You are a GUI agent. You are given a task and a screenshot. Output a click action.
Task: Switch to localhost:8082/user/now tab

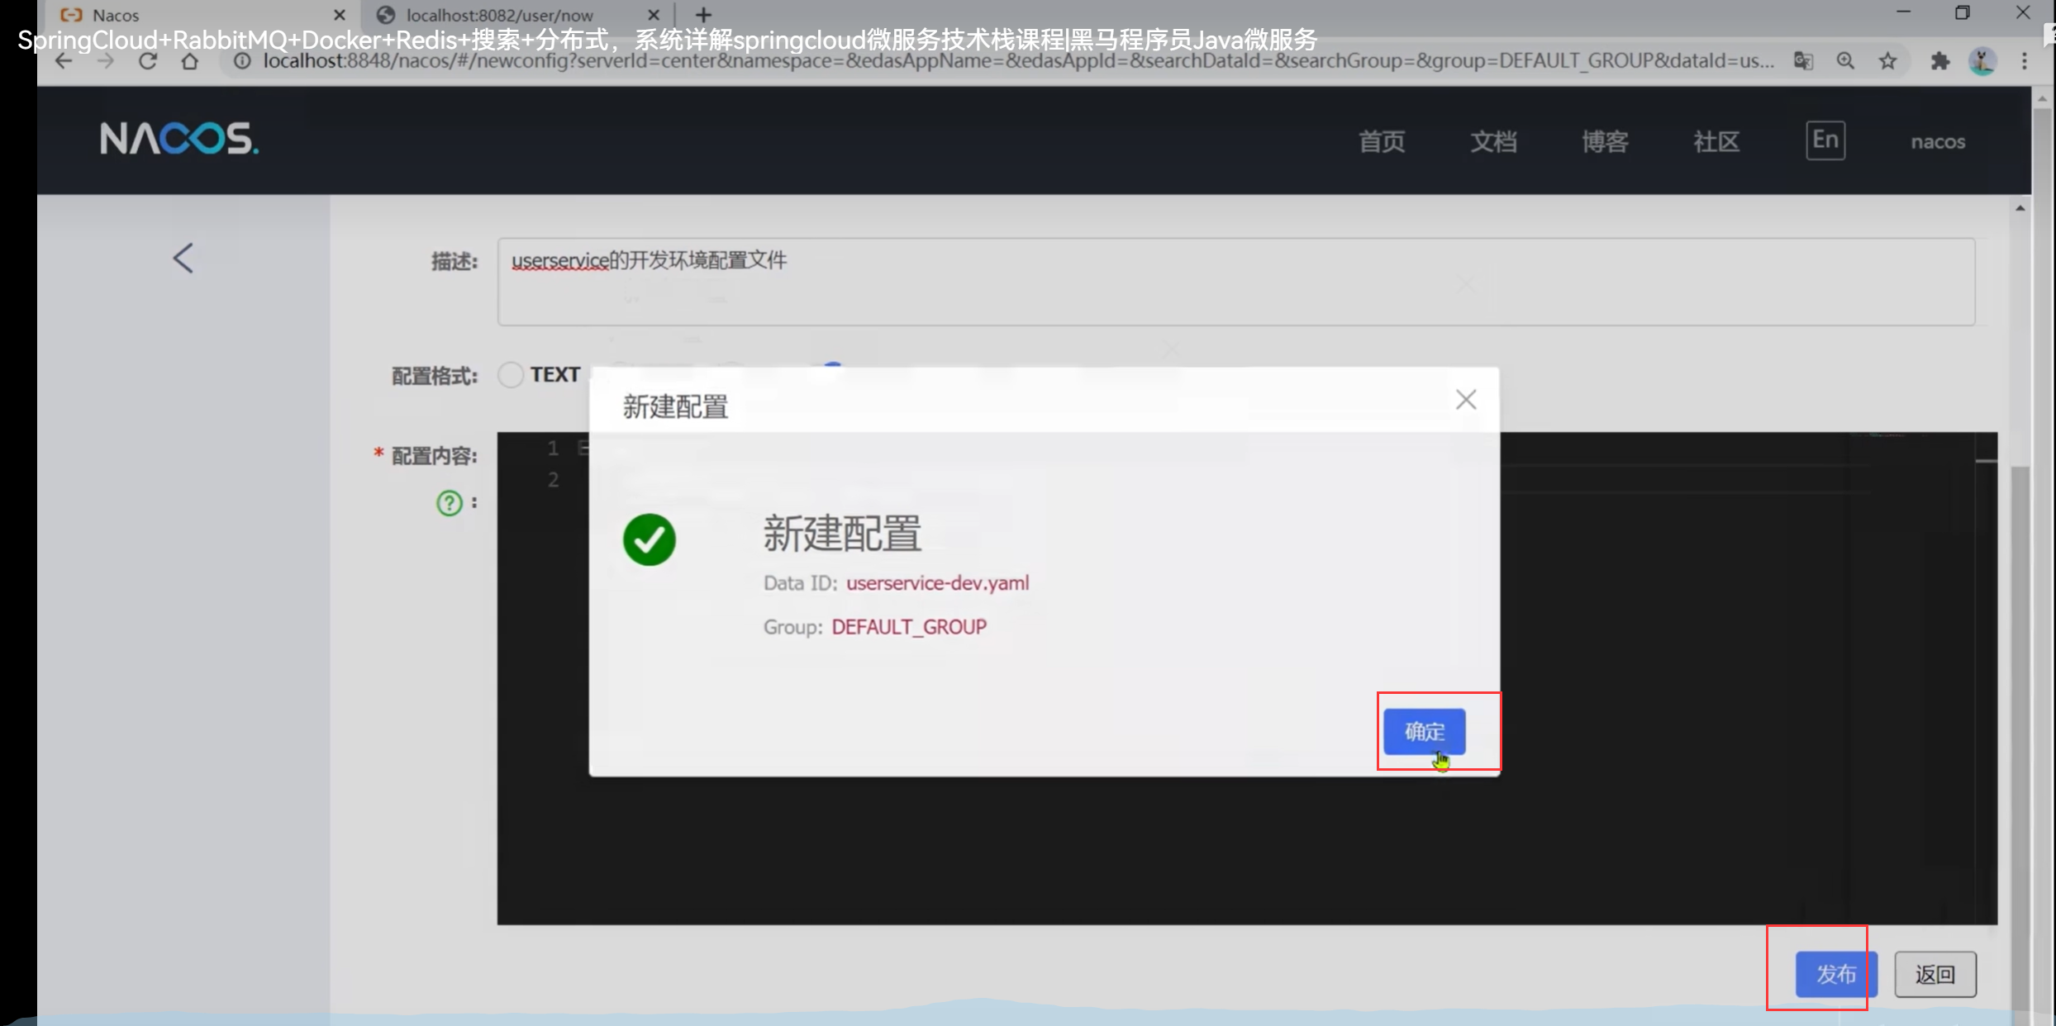[x=500, y=15]
